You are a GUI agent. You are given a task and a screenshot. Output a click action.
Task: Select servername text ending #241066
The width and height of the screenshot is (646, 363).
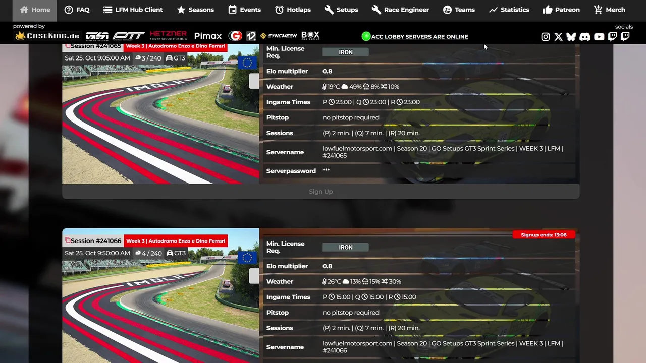pyautogui.click(x=443, y=347)
